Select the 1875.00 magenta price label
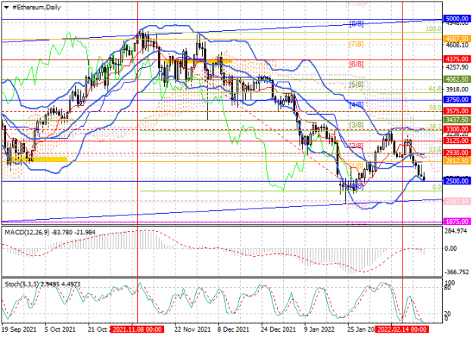 click(456, 221)
